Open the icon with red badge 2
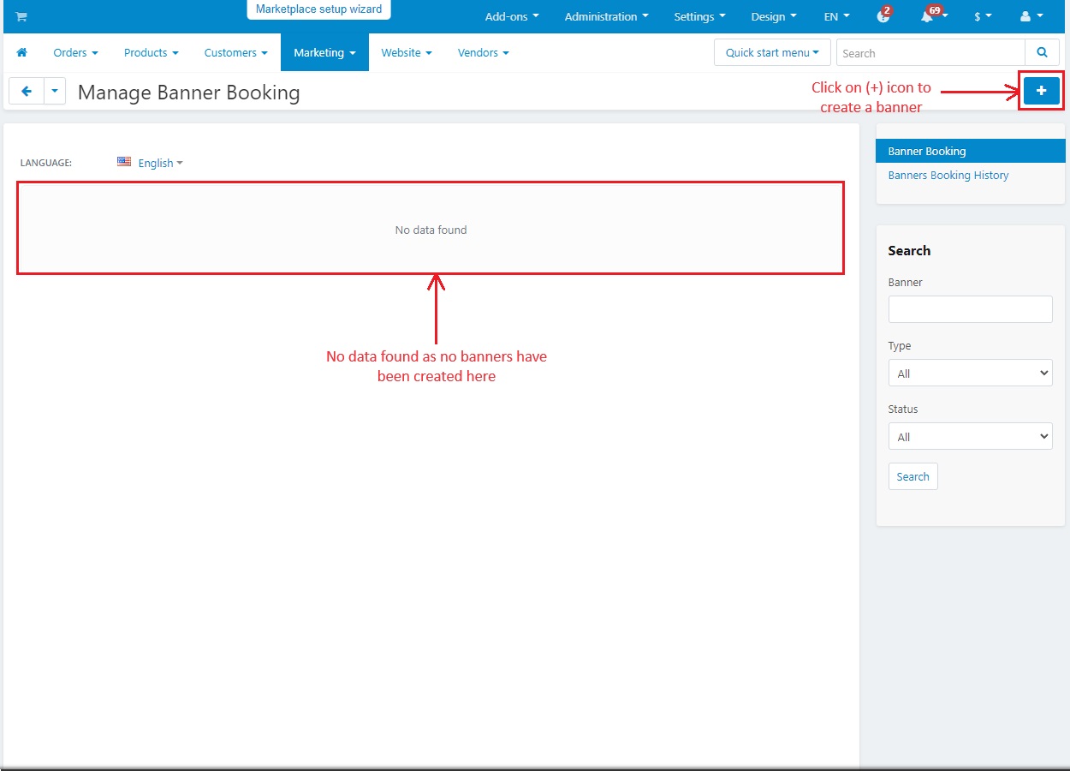 884,16
